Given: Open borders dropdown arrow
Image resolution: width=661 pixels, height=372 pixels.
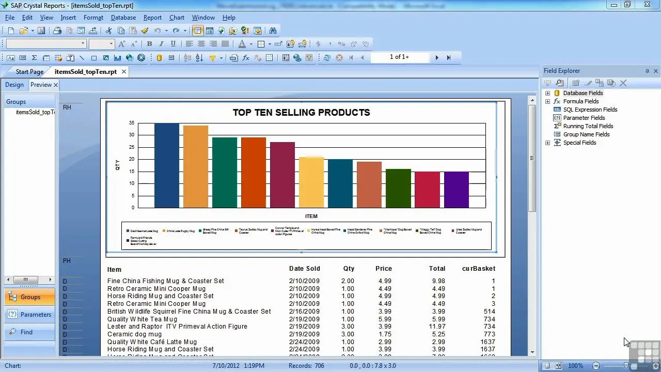Looking at the screenshot, I should (270, 44).
